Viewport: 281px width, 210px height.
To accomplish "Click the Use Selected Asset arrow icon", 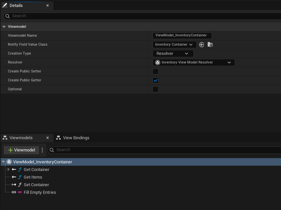I will pyautogui.click(x=202, y=44).
